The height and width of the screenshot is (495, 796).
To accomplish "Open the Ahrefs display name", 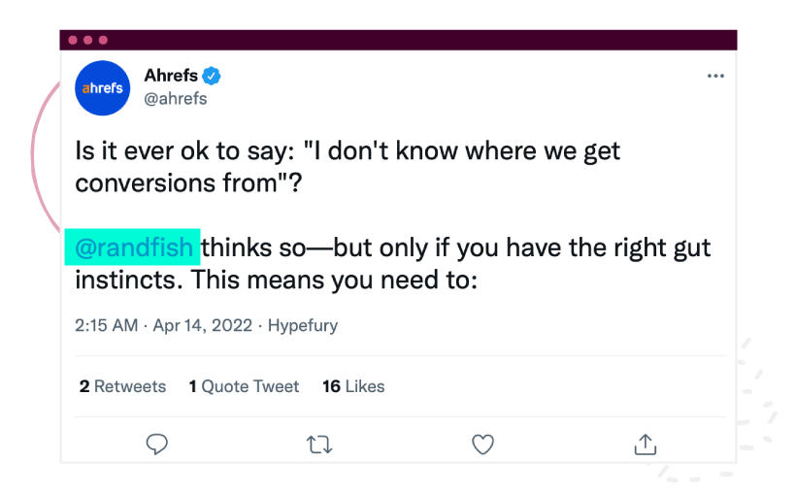I will [170, 76].
